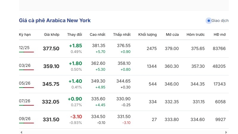Click the Thay đổi column header

[x=74, y=35]
